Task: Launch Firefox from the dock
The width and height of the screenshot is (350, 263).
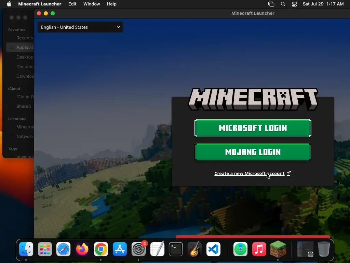Action: (82, 249)
